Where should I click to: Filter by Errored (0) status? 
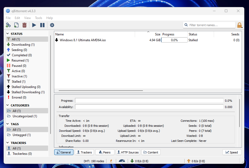(x=27, y=97)
